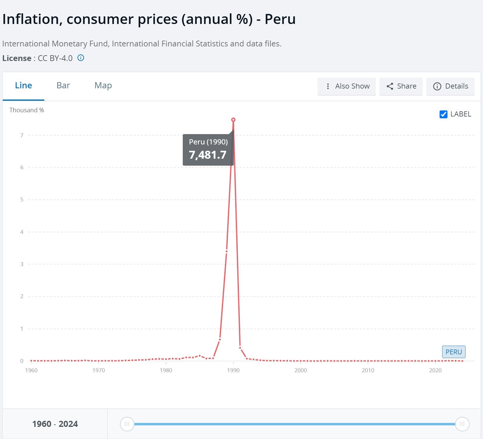Click the info icon in the Details button
483x439 pixels.
[x=437, y=86]
